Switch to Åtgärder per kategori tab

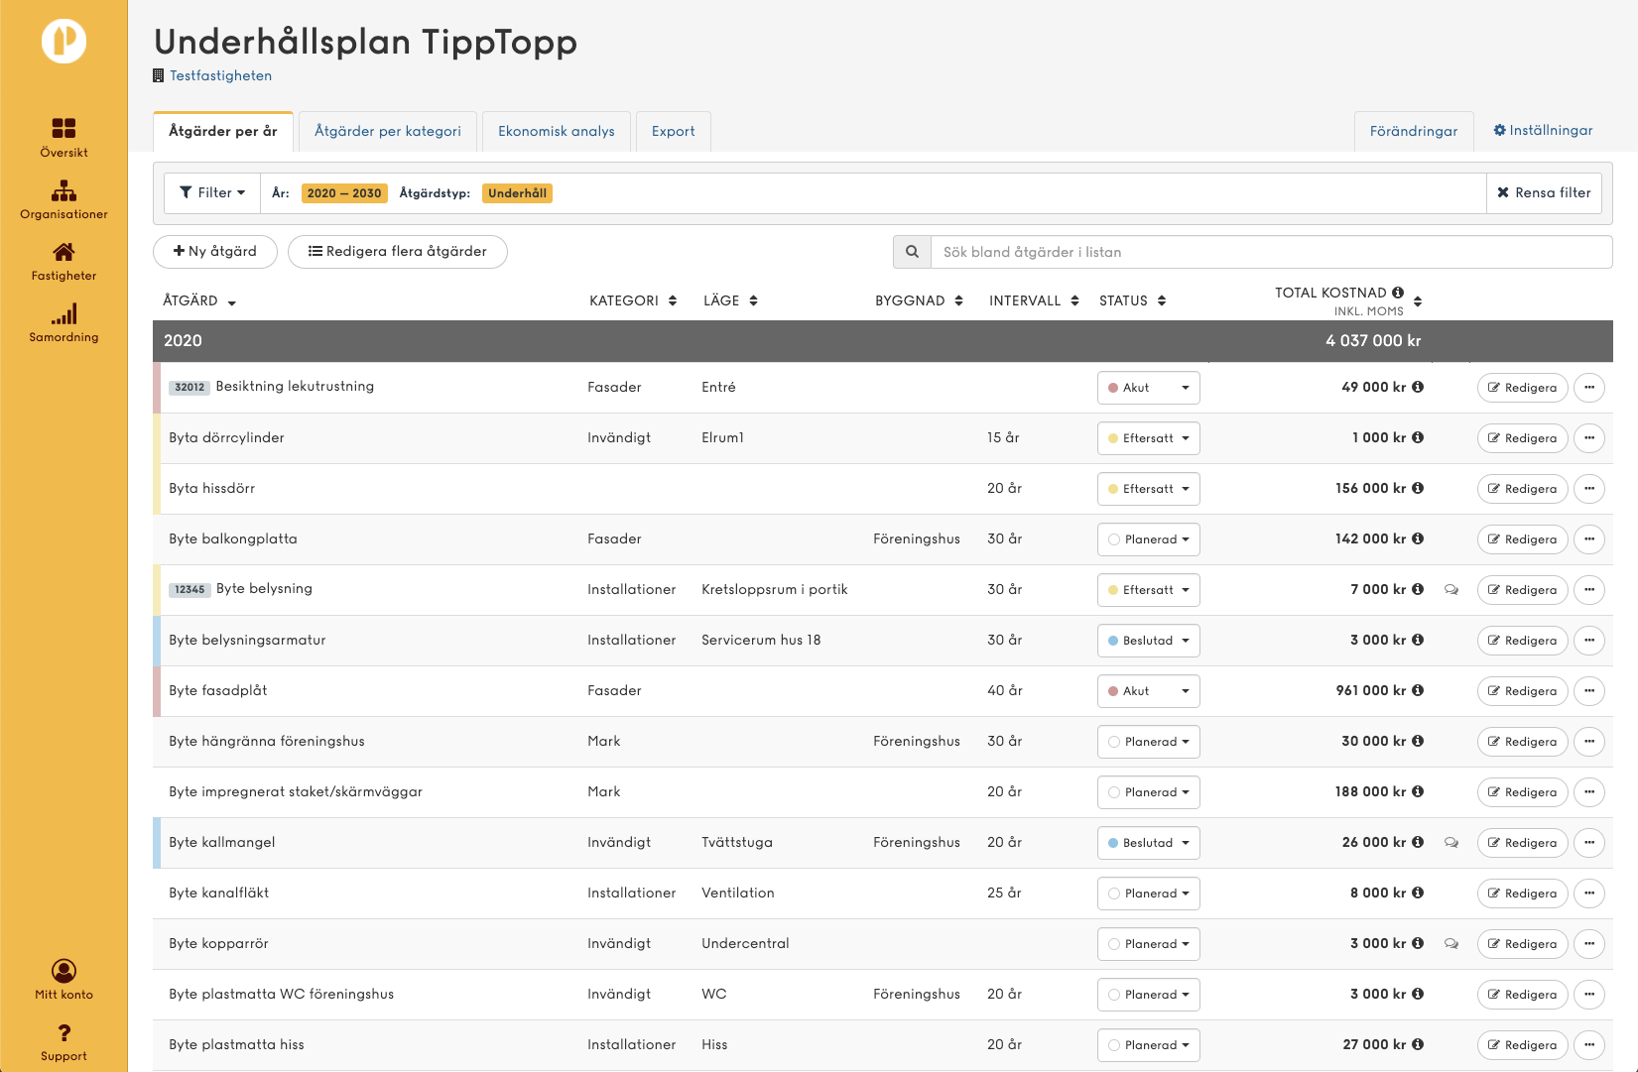[387, 131]
